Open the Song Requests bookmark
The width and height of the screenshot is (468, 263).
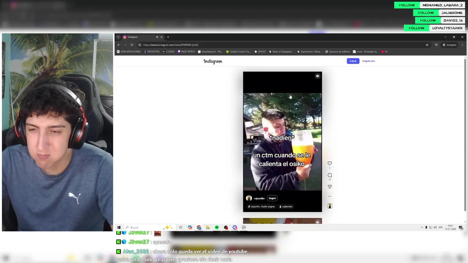(210, 52)
